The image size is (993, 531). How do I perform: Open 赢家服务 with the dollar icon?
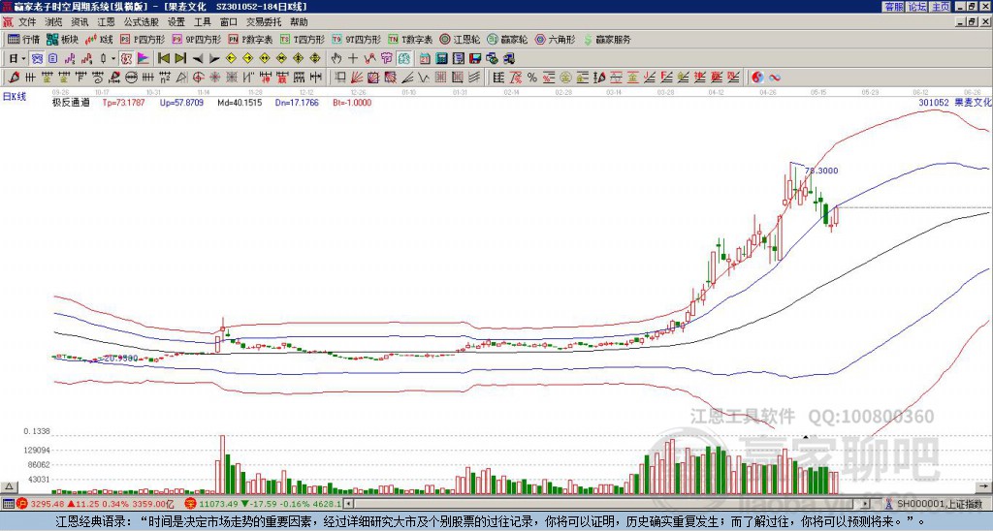point(607,39)
